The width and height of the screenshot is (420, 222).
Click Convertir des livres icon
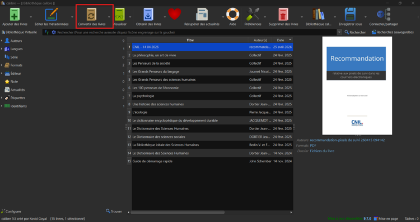pyautogui.click(x=91, y=15)
